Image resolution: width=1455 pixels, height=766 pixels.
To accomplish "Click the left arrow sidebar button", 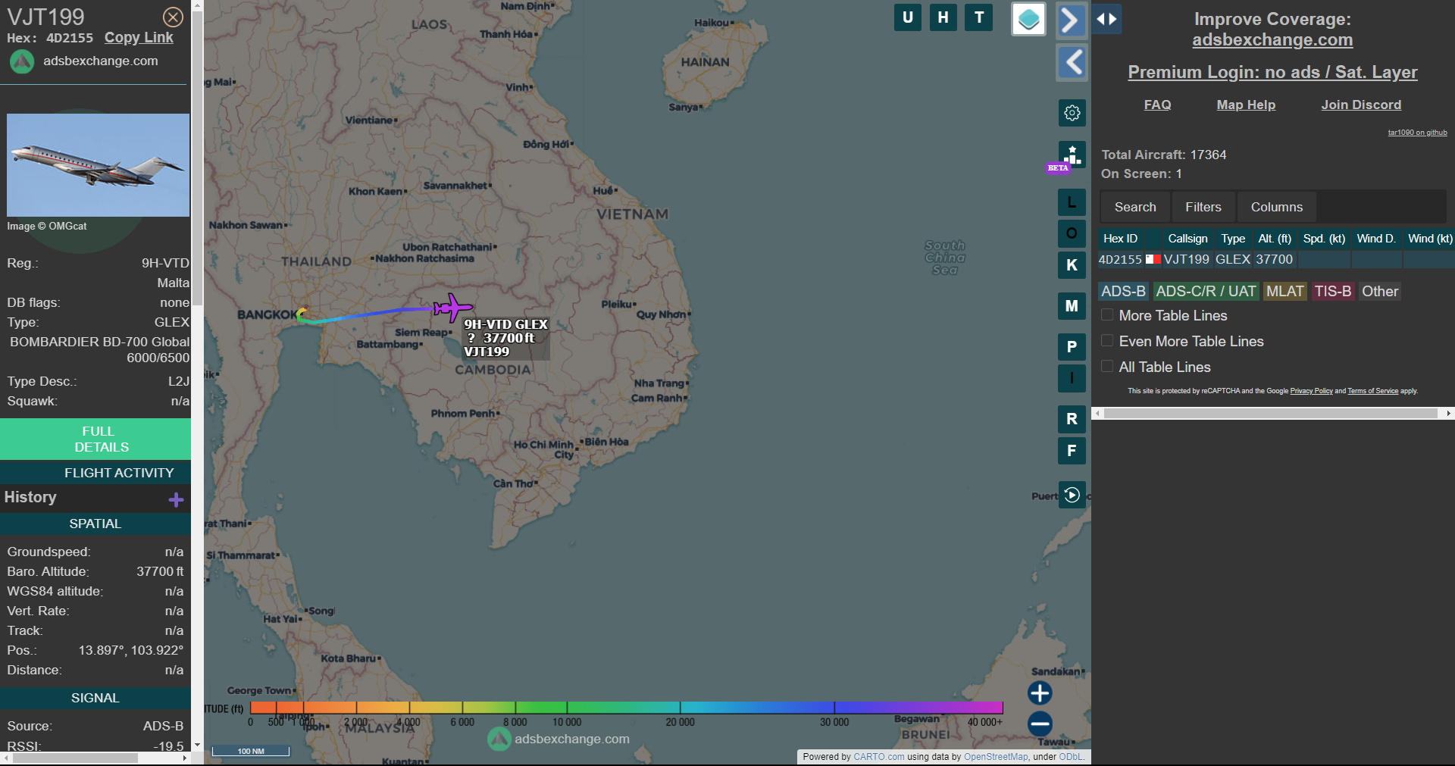I will 1072,62.
